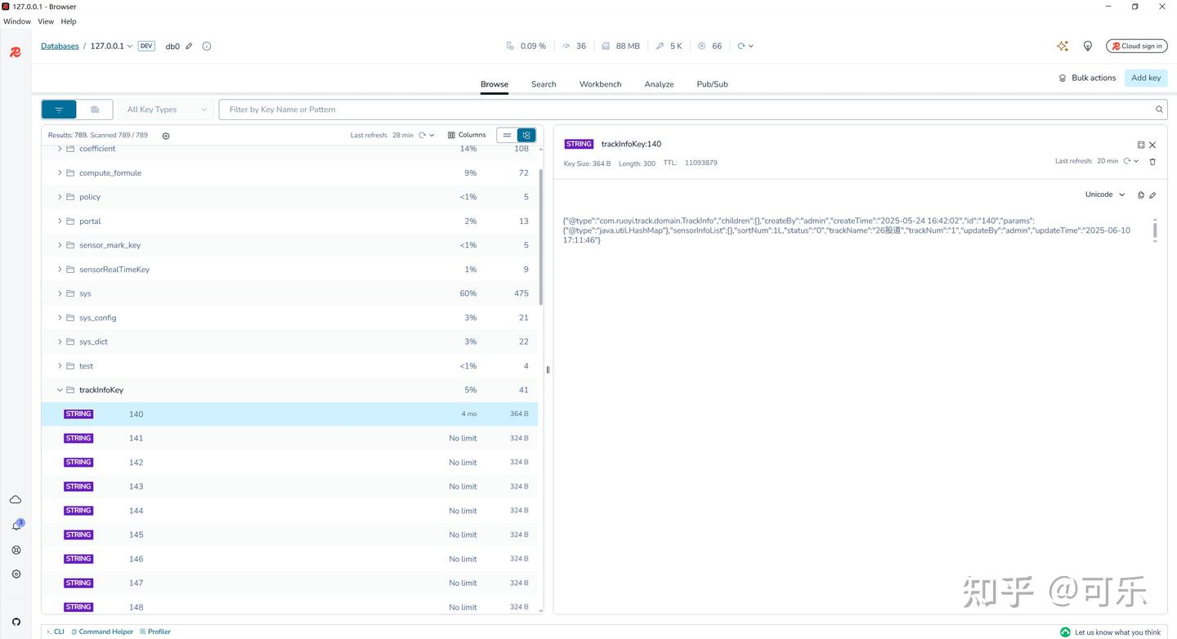Expand the sys folder
Viewport: 1177px width, 639px height.
60,293
